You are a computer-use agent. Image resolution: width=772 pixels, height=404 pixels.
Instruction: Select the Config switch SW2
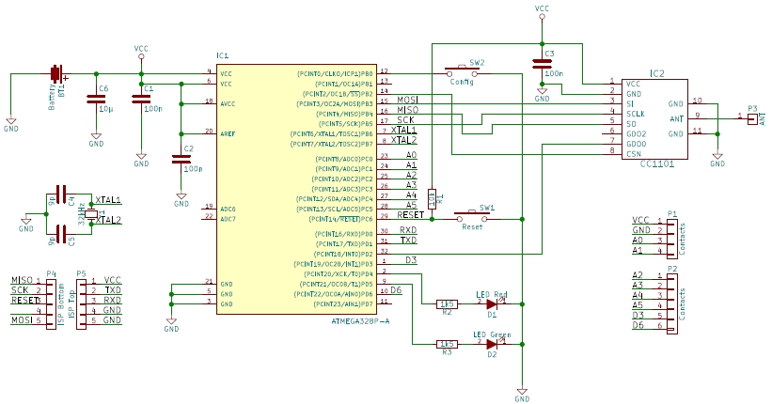point(463,73)
